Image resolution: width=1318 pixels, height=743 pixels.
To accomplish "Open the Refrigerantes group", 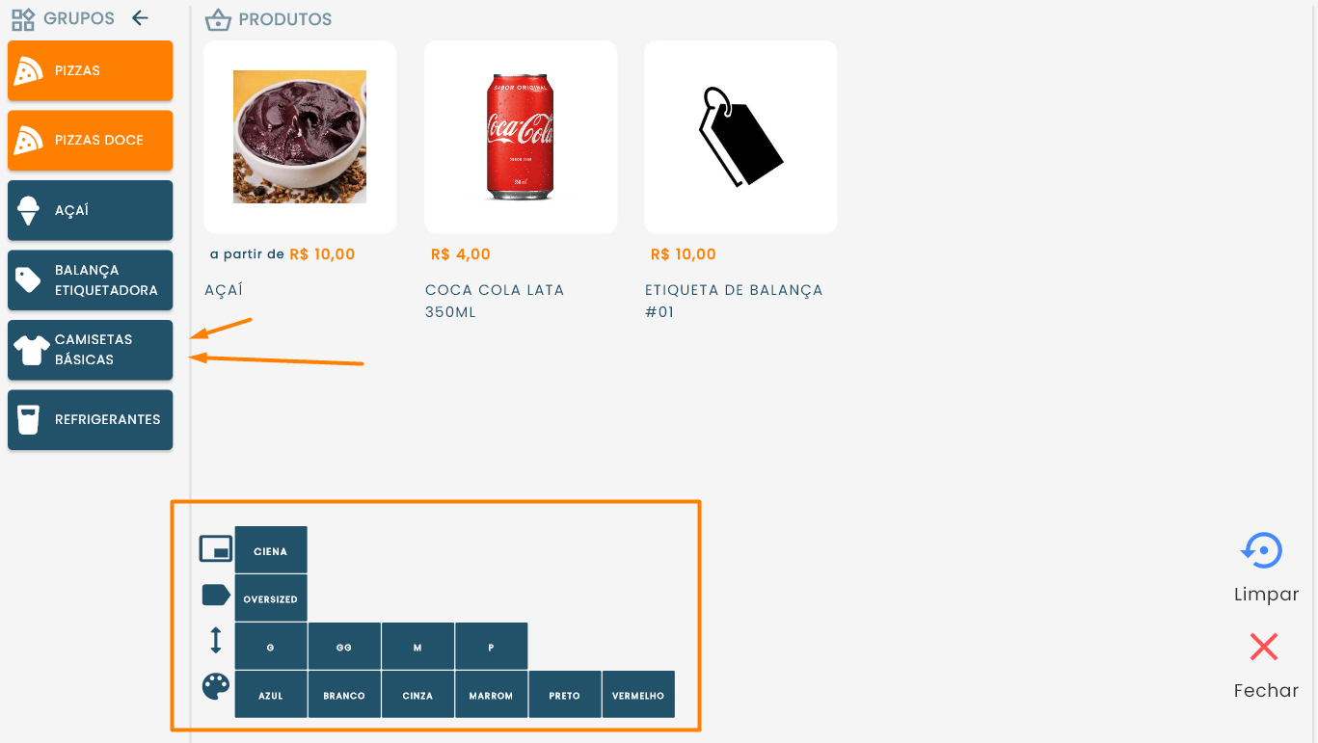I will click(91, 420).
